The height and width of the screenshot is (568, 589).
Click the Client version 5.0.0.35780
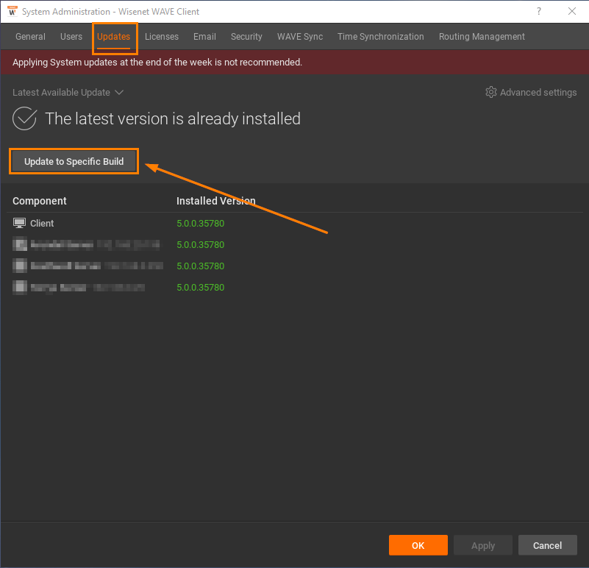(201, 223)
